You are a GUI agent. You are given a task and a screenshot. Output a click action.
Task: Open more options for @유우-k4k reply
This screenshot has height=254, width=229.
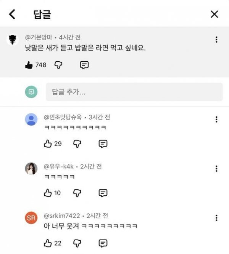coord(216,169)
